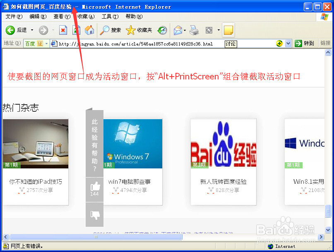Click the vertical scrollbar up arrow

[328, 52]
